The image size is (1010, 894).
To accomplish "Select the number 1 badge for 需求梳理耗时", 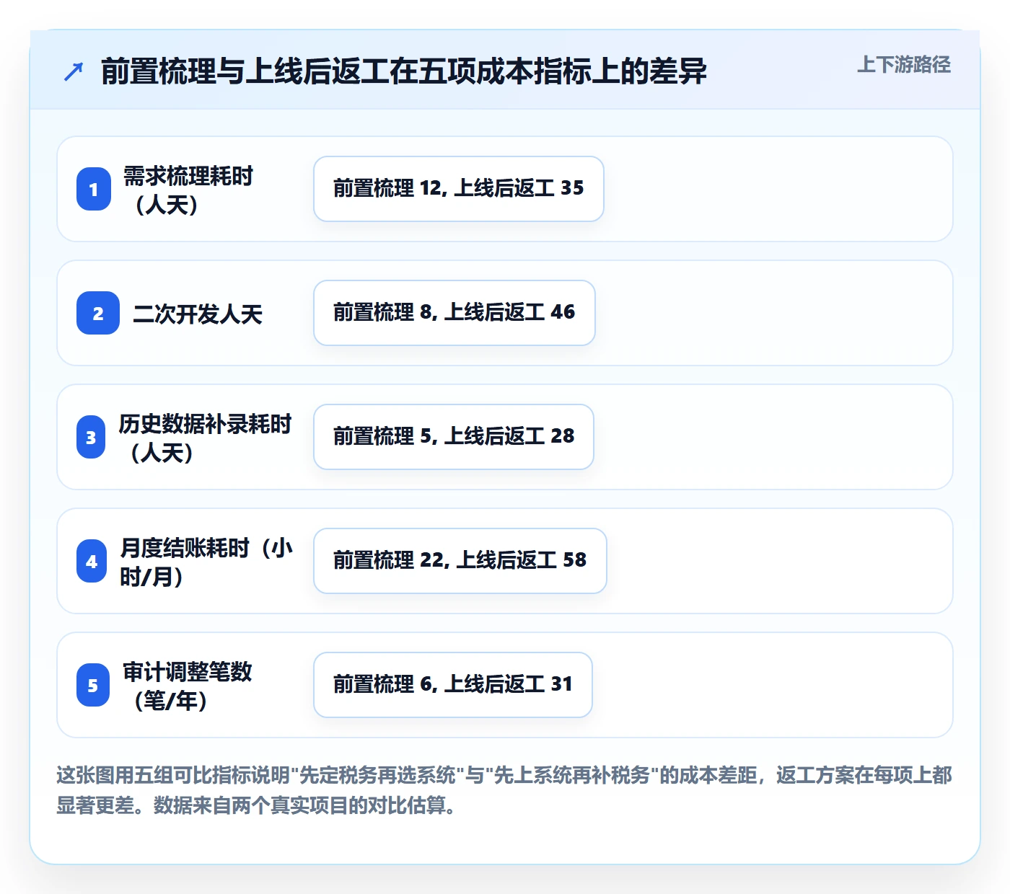I will [94, 189].
